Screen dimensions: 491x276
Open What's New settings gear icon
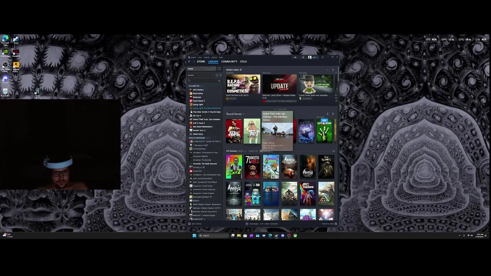[241, 70]
